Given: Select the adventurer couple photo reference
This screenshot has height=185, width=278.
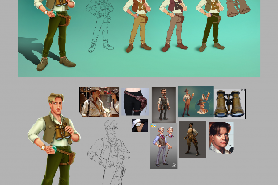Looking at the screenshot, I should (99, 102).
